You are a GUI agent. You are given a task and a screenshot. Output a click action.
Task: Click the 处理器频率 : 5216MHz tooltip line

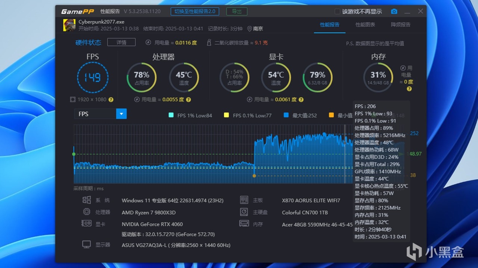pos(380,135)
